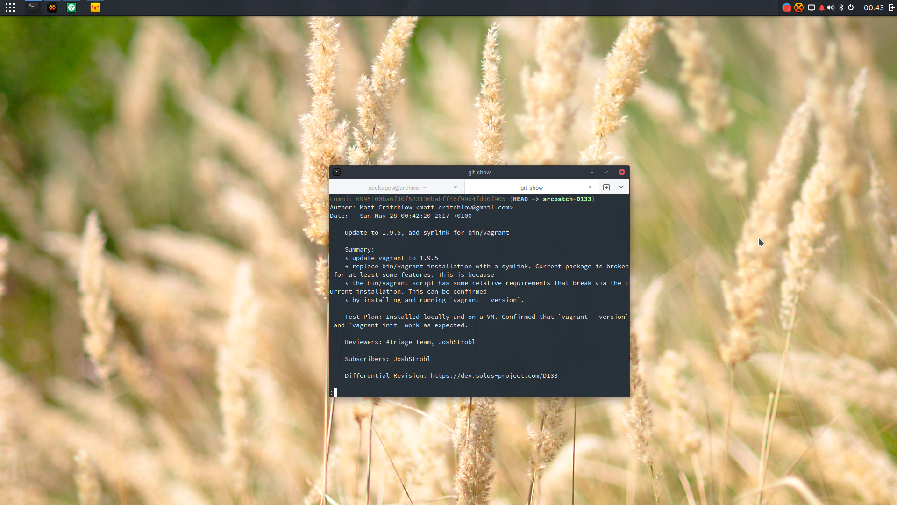Click the 'update vagrant to 1.9.5' bullet
The image size is (897, 505).
392,258
